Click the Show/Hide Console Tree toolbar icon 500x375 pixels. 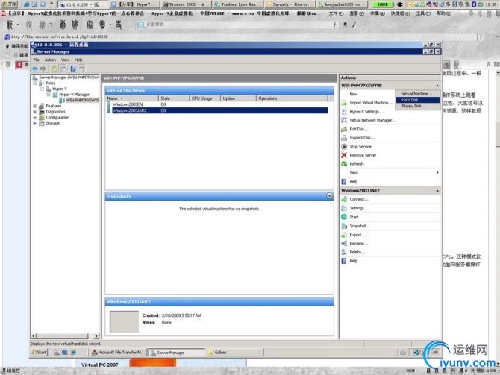coord(63,69)
